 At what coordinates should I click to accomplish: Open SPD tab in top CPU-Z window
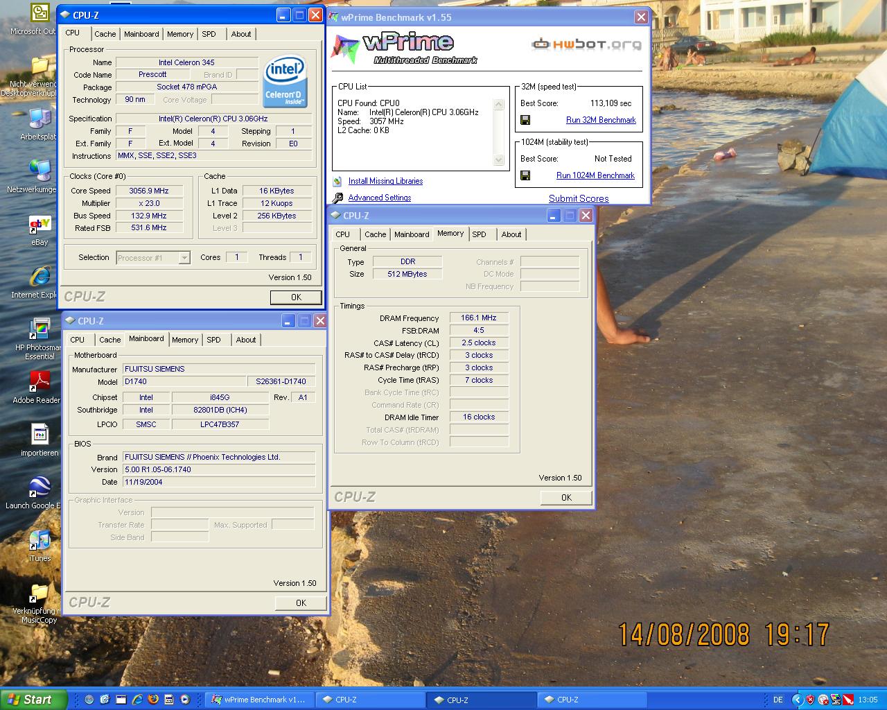point(209,34)
